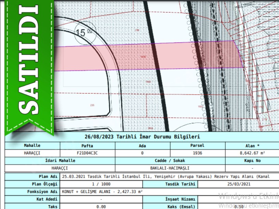Click the Parsel column header

(197, 145)
